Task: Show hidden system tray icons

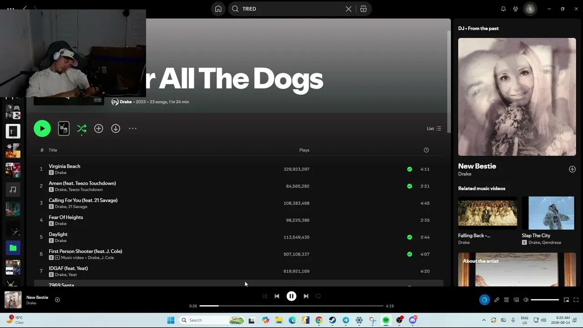Action: (x=484, y=320)
